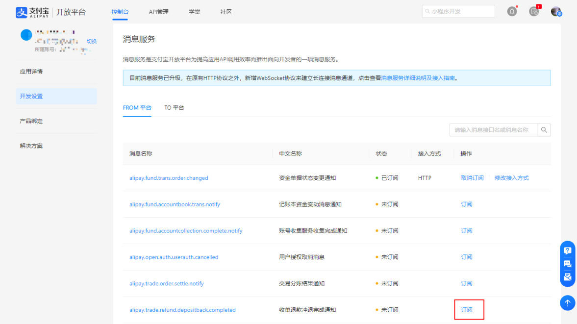Focus the top 小程序开发 search box

(x=458, y=11)
